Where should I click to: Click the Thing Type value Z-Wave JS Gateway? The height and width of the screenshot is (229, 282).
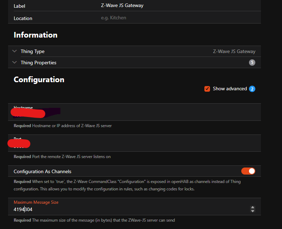(234, 51)
